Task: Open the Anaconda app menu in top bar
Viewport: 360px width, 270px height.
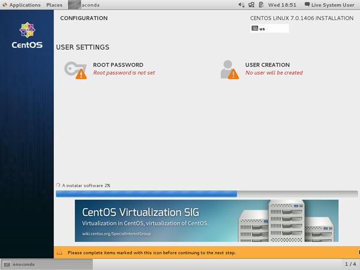Action: 84,5
